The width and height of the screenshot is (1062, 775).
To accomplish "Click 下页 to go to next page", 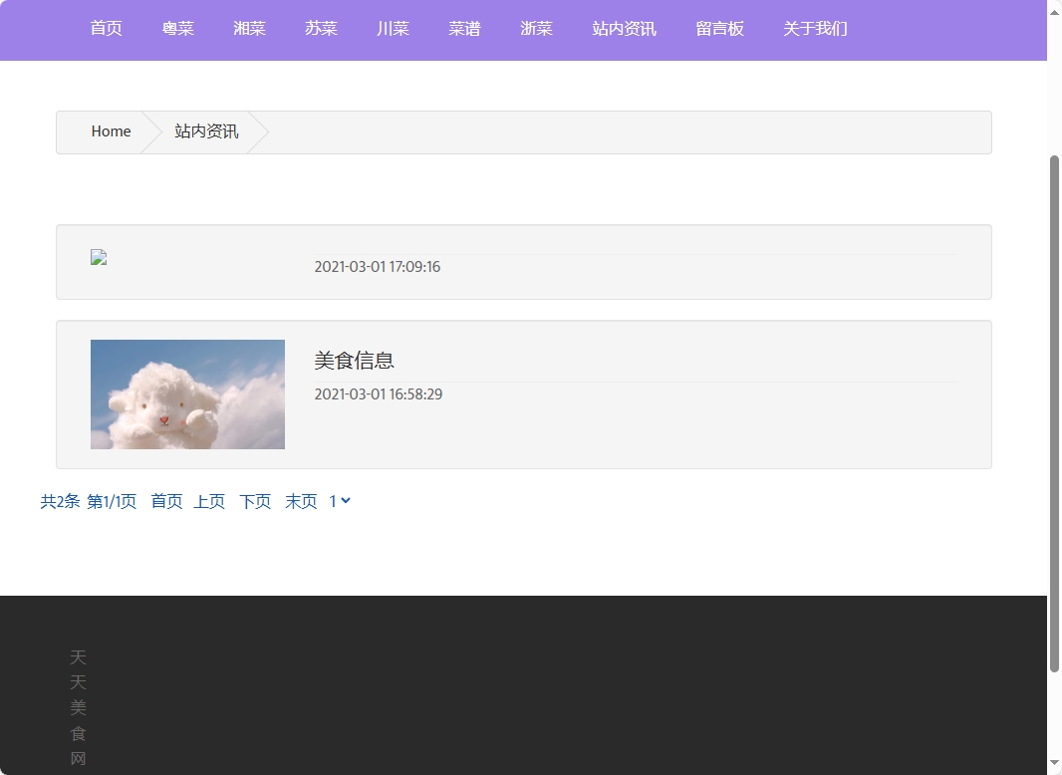I will point(255,501).
